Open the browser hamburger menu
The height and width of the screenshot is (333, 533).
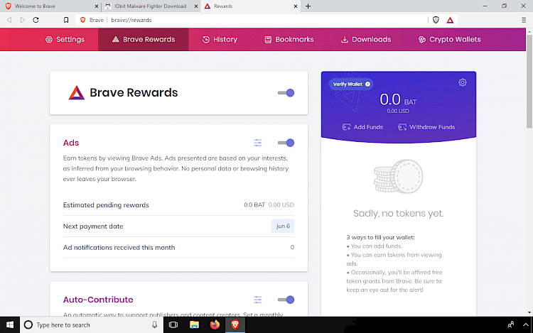[524, 20]
